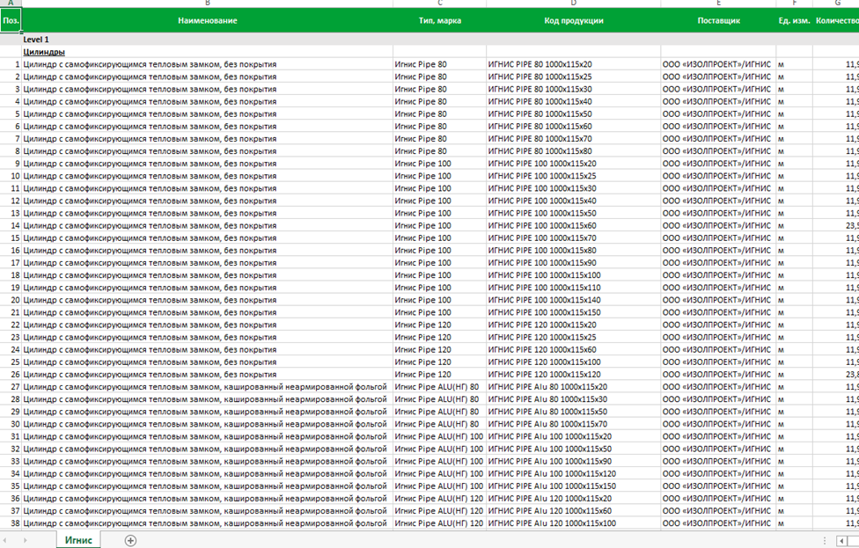Select the Количество header cell

[836, 20]
